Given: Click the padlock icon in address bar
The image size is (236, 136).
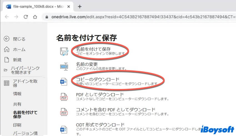Looking at the screenshot, I should point(47,17).
